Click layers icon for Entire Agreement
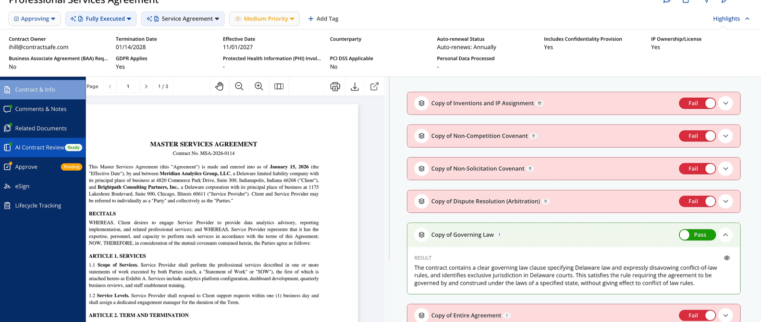This screenshot has width=761, height=322. click(x=421, y=315)
